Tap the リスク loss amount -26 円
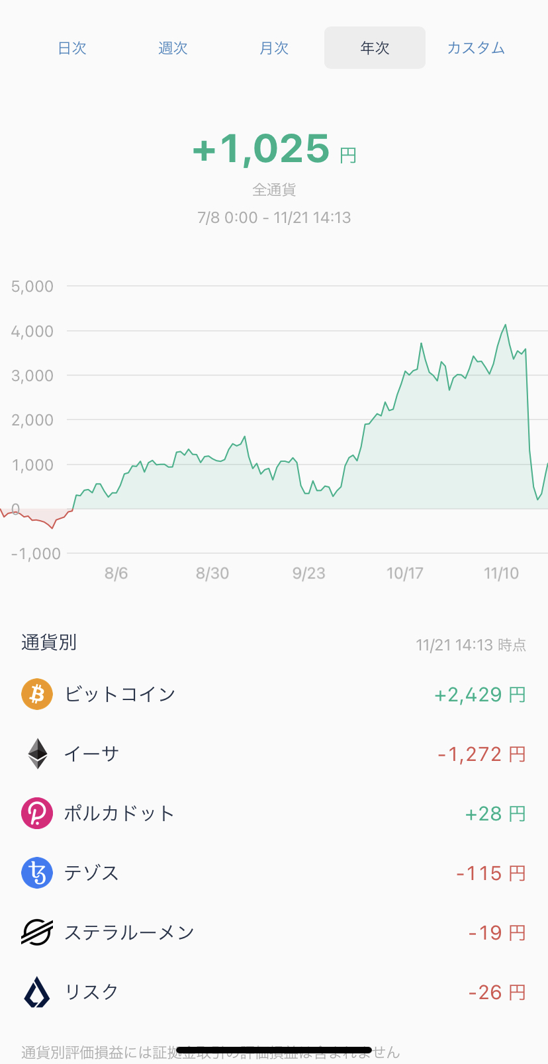Screen dimensions: 548x1064 point(497,993)
